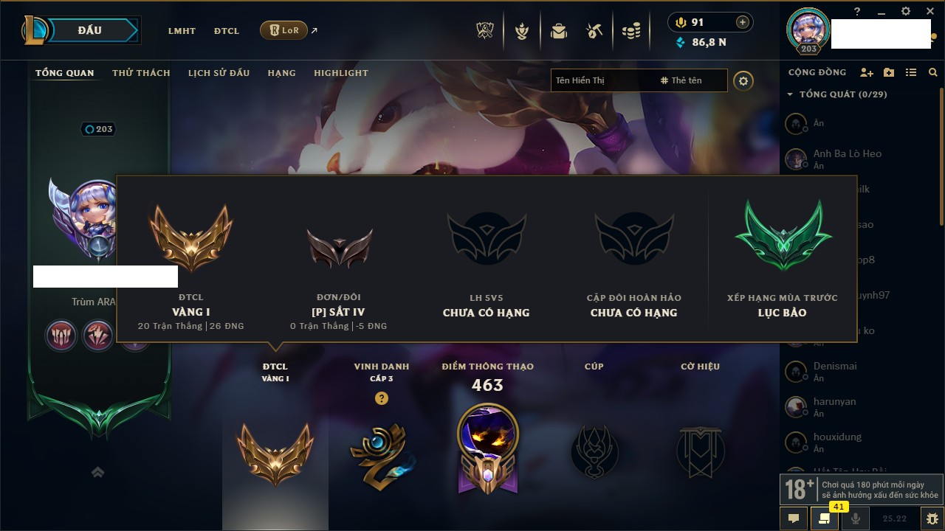Image resolution: width=945 pixels, height=531 pixels.
Task: Click the bug report icon
Action: [x=932, y=518]
